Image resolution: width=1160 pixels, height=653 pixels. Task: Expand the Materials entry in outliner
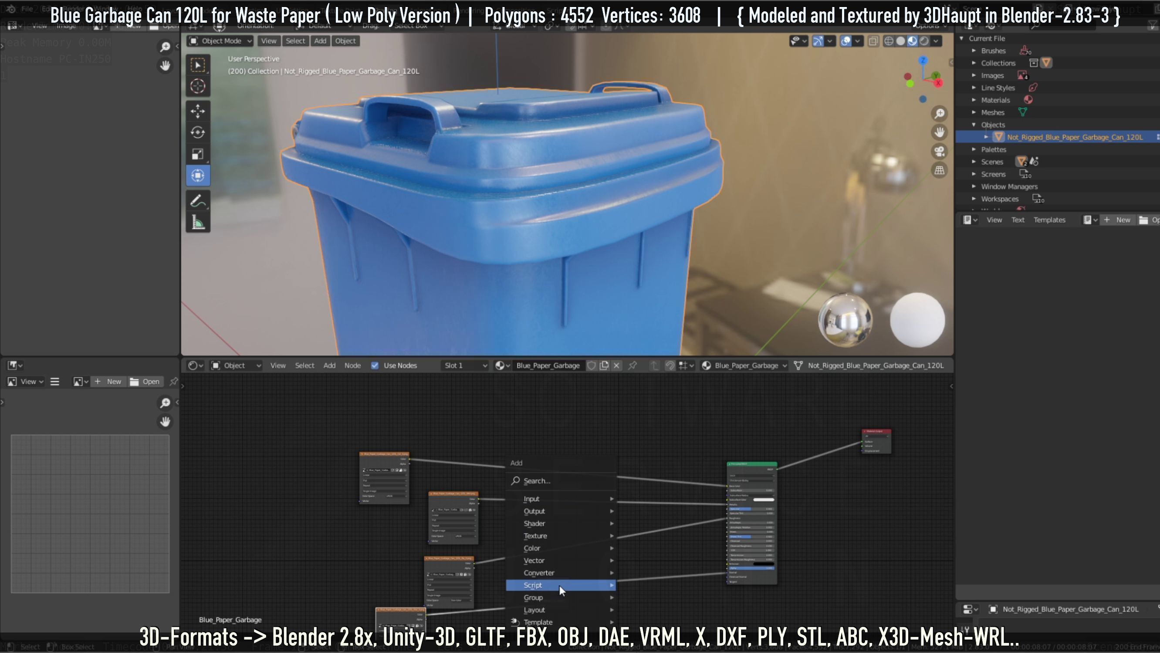(x=974, y=100)
